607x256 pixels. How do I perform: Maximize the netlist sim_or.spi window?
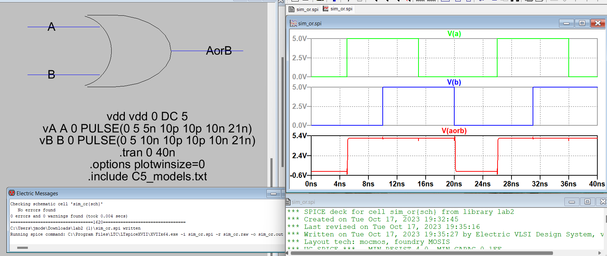(x=587, y=202)
